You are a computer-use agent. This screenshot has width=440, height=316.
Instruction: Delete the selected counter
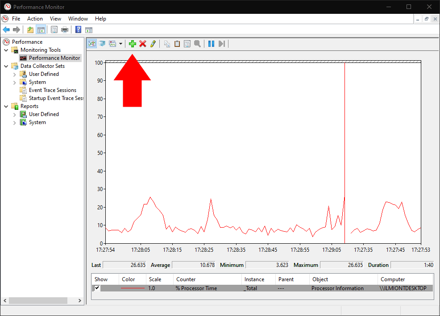click(x=143, y=43)
